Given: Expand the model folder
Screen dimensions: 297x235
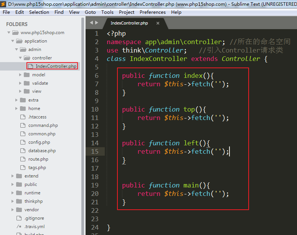Looking at the screenshot, I should pos(20,75).
